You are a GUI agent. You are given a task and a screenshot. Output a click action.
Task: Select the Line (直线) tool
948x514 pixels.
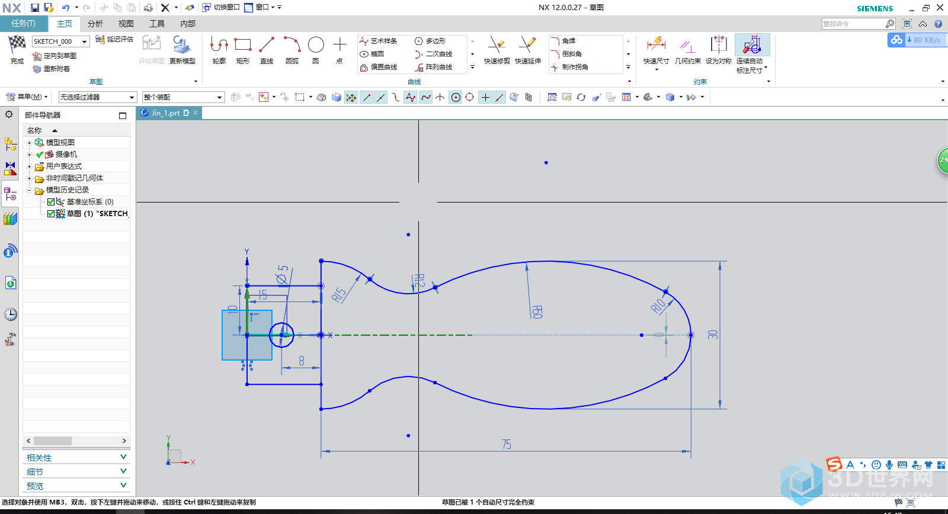tap(267, 45)
